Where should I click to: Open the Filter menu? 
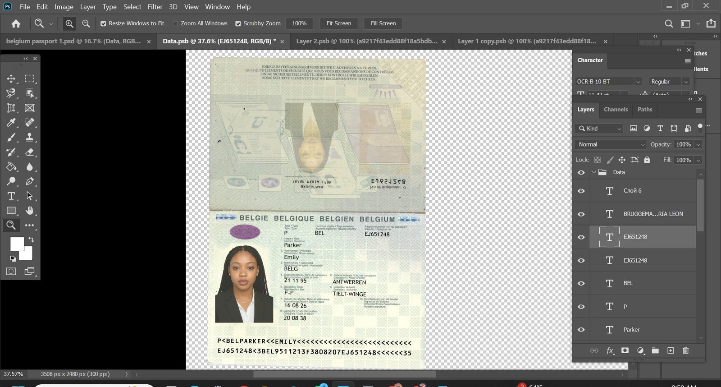155,7
